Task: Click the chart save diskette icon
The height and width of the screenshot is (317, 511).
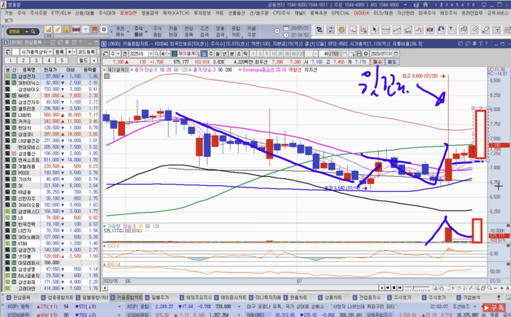Action: tap(359, 54)
